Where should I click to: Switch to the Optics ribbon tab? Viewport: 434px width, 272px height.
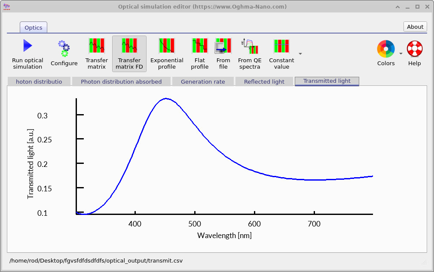click(x=34, y=27)
